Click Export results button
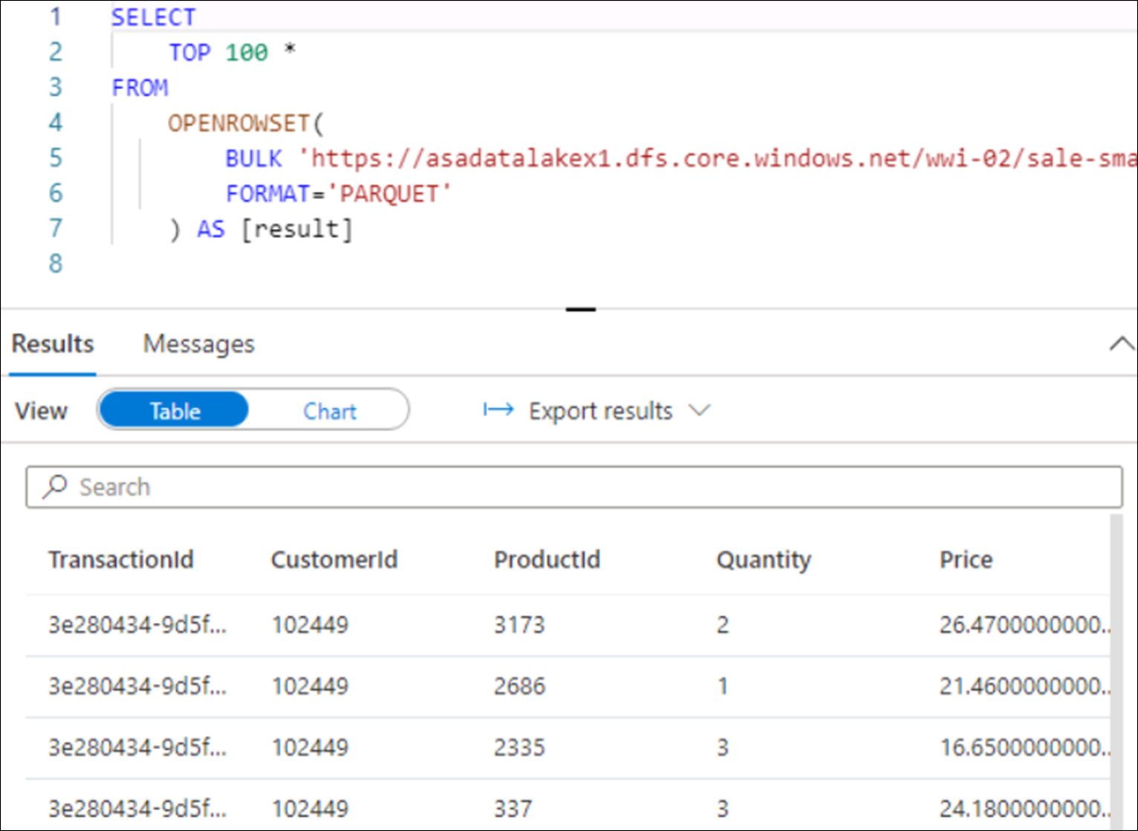 600,410
